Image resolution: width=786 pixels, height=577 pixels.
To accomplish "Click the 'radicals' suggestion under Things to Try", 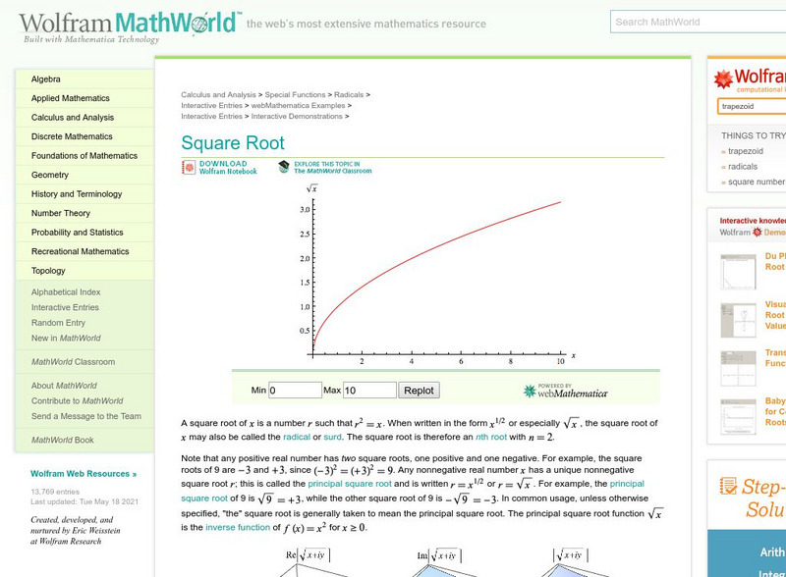I will [x=743, y=166].
